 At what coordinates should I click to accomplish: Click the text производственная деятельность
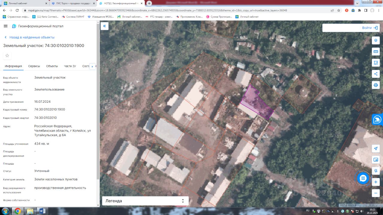[x=60, y=188]
